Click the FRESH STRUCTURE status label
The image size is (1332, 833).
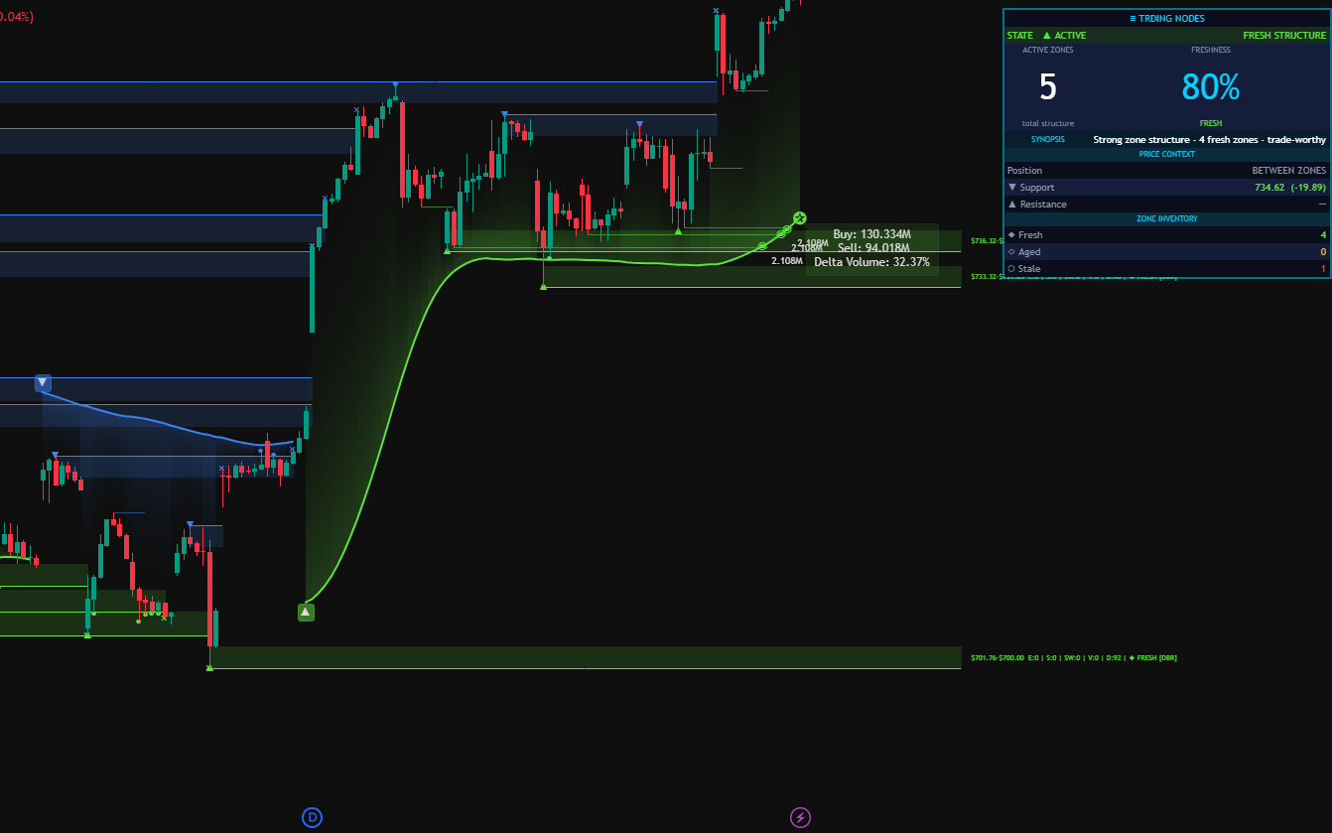pyautogui.click(x=1284, y=36)
